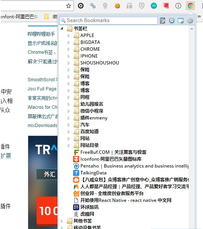This screenshot has width=203, height=229.
Task: Click the 哔哩哔哩助手 page link
Action: [41, 34]
